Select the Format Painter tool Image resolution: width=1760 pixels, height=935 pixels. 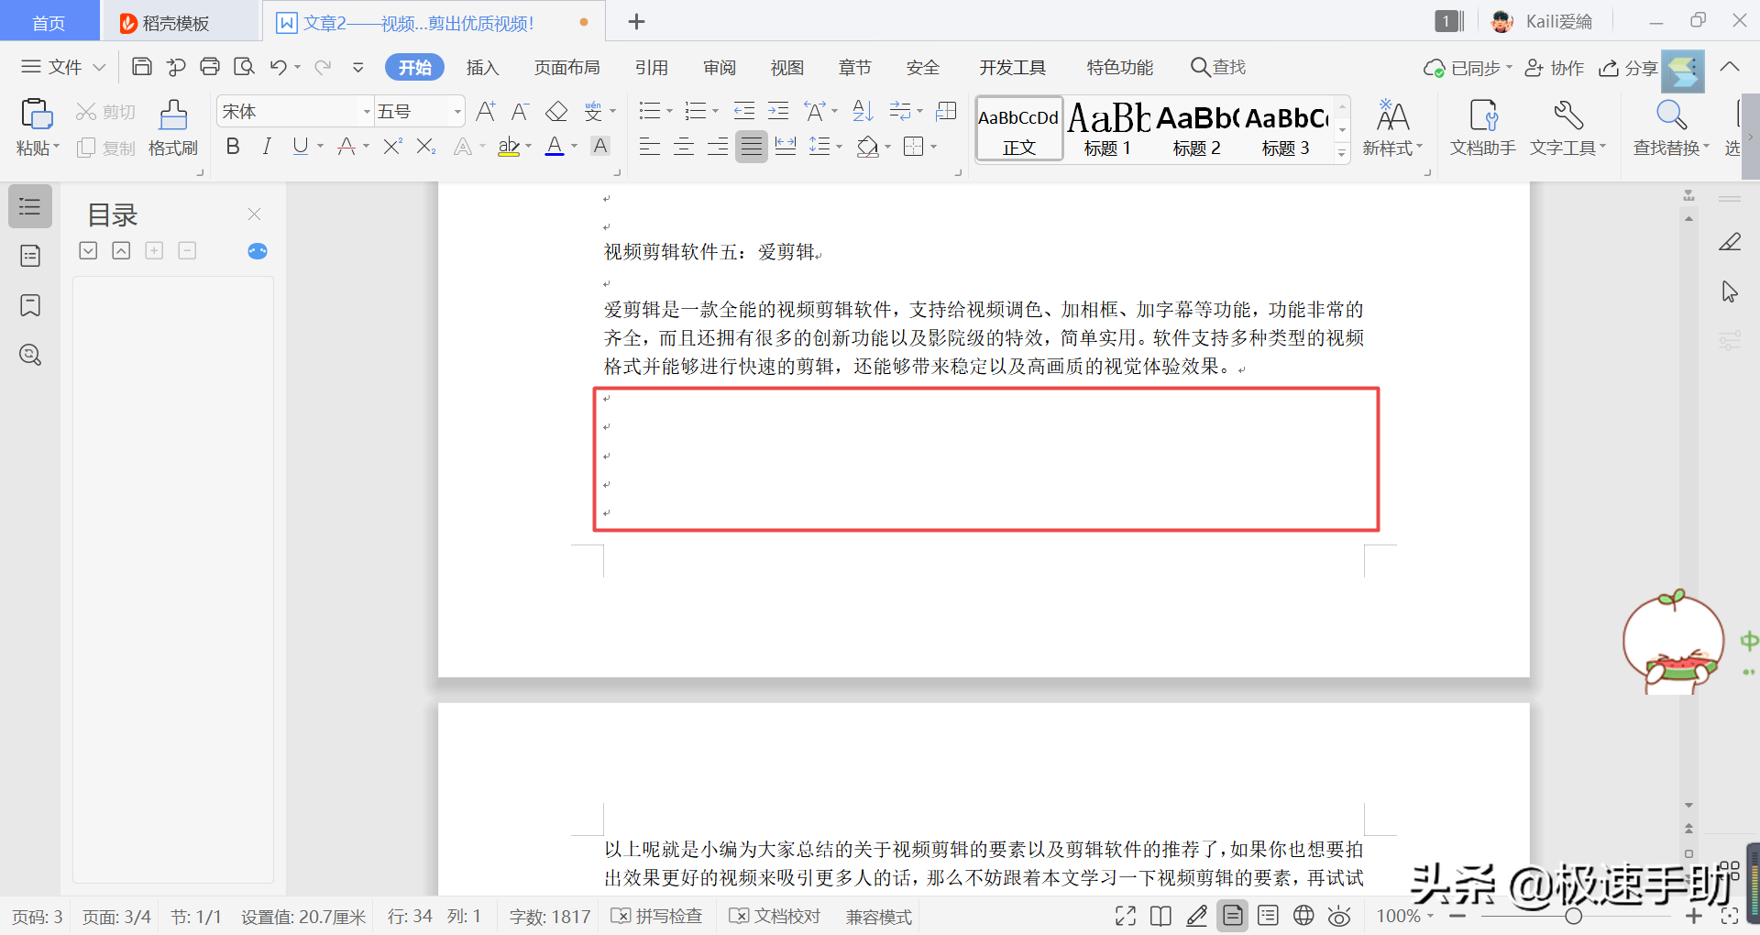pos(173,126)
